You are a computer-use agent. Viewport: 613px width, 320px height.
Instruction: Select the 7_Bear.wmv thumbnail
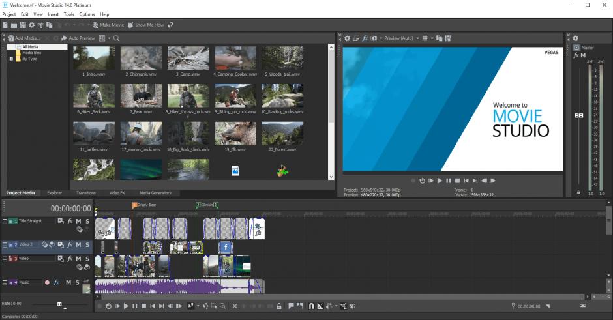pyautogui.click(x=141, y=96)
